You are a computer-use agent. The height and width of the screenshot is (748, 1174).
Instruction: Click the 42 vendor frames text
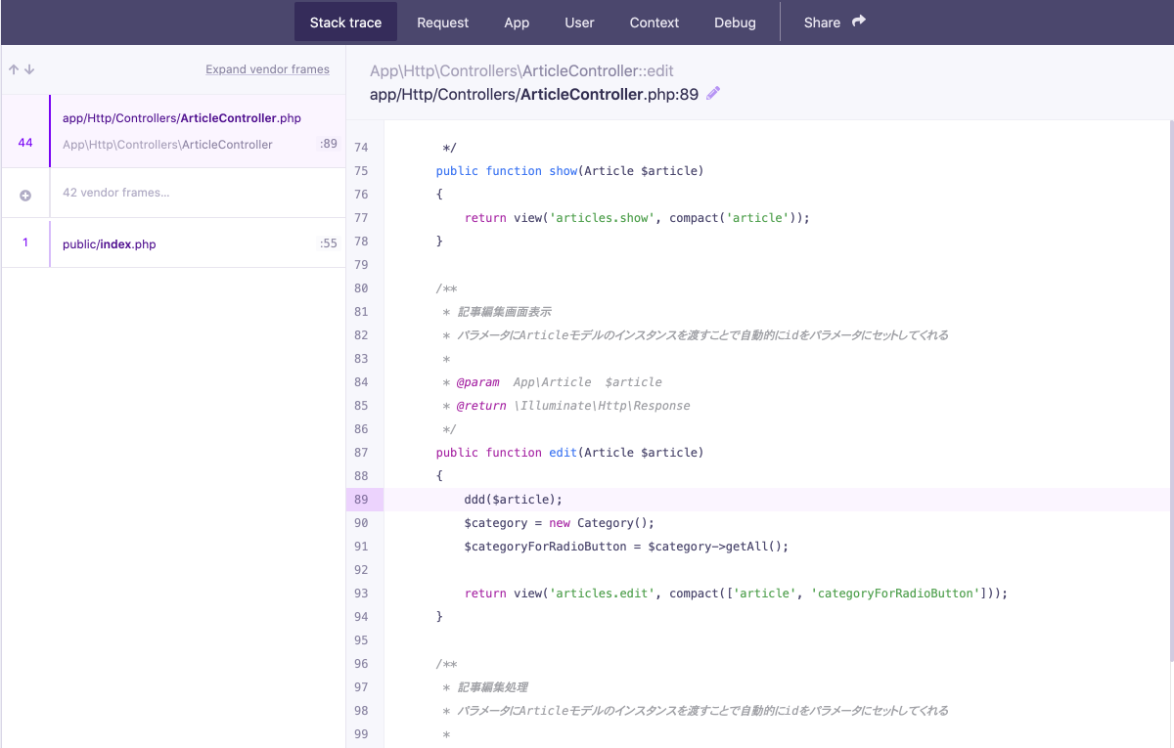(115, 193)
